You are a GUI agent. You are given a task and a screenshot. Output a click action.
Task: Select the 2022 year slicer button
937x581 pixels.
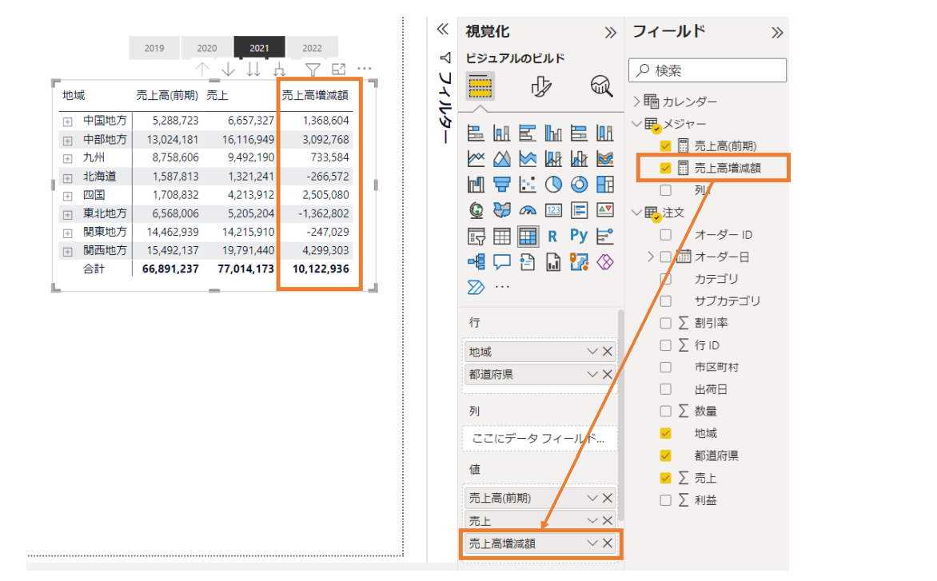[313, 48]
